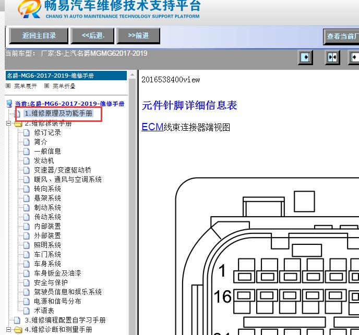Select 1.维修原理及功能手册 tree item
This screenshot has height=335, width=359.
coord(58,113)
